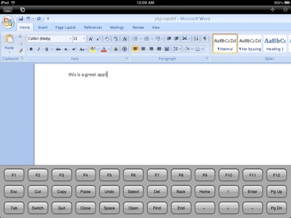Open Change Case menu
Viewport: 291px width, 218px height.
tap(83, 49)
